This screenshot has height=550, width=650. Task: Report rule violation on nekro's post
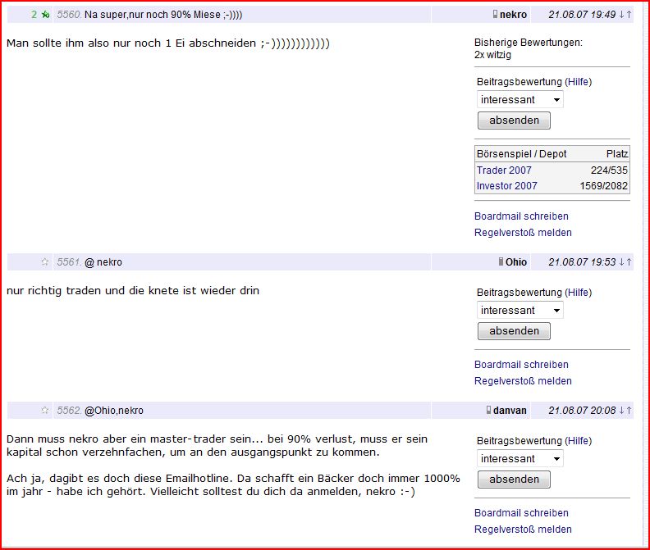[x=523, y=233]
